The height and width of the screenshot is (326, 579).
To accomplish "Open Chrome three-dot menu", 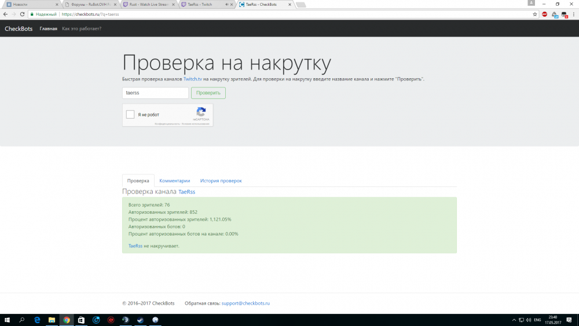I will 573,14.
